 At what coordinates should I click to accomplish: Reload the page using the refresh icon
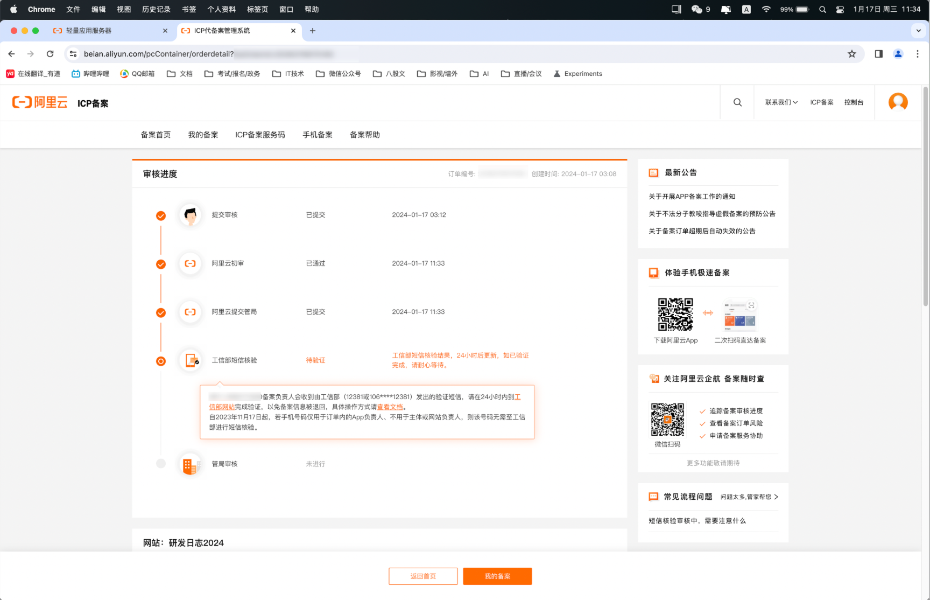point(50,54)
